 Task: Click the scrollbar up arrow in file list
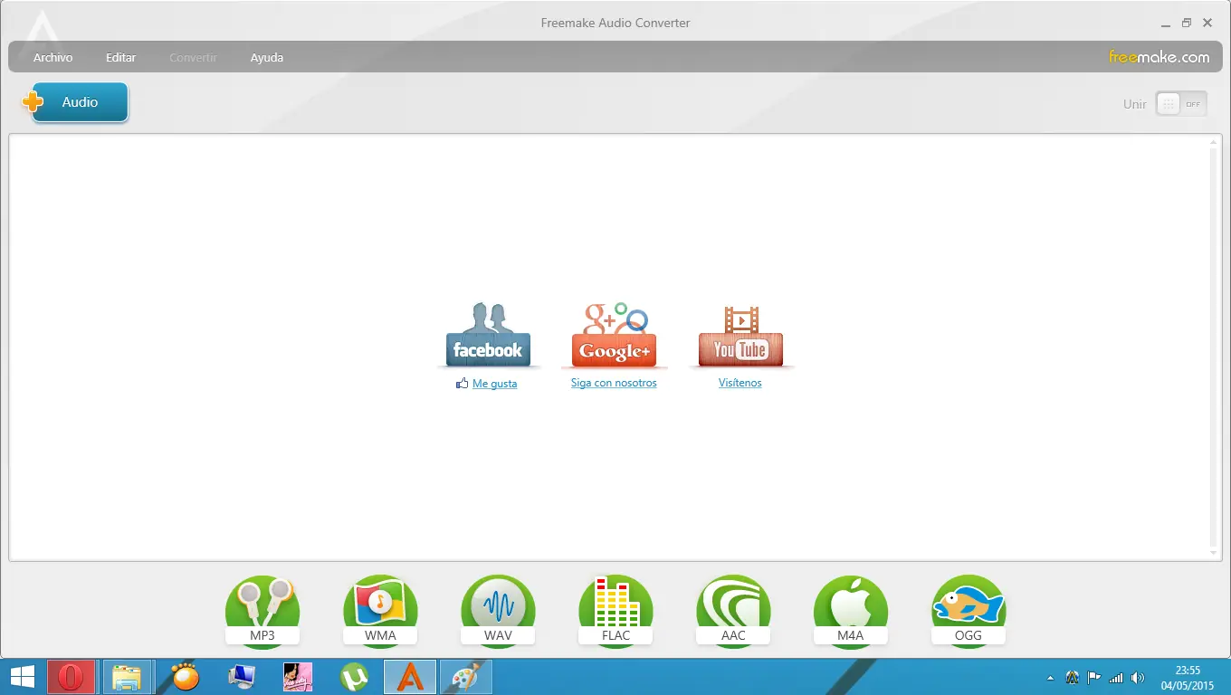click(1214, 142)
